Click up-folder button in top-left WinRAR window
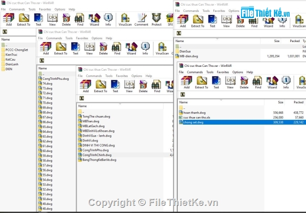The width and height of the screenshot is (306, 213). pos(5,32)
